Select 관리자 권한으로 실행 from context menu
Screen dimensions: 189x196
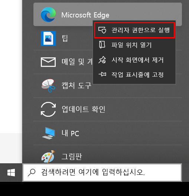pos(134,30)
